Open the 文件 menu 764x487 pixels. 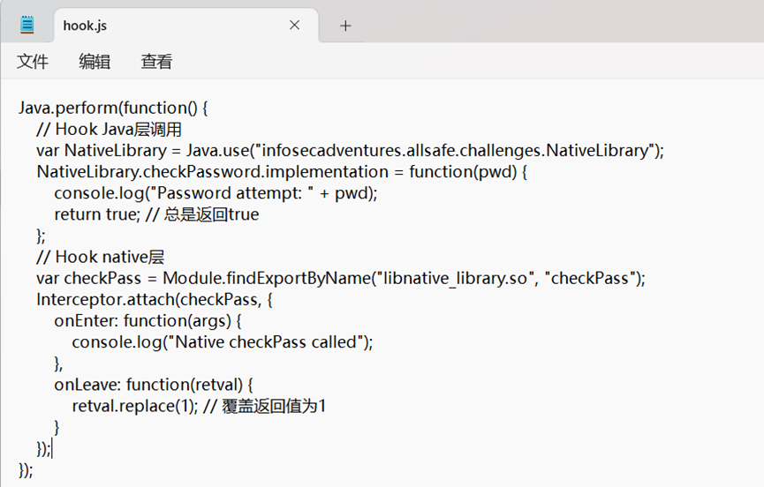pyautogui.click(x=33, y=62)
